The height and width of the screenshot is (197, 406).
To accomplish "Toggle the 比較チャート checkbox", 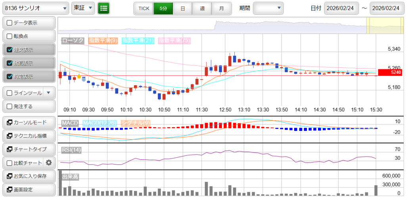I will (10, 163).
